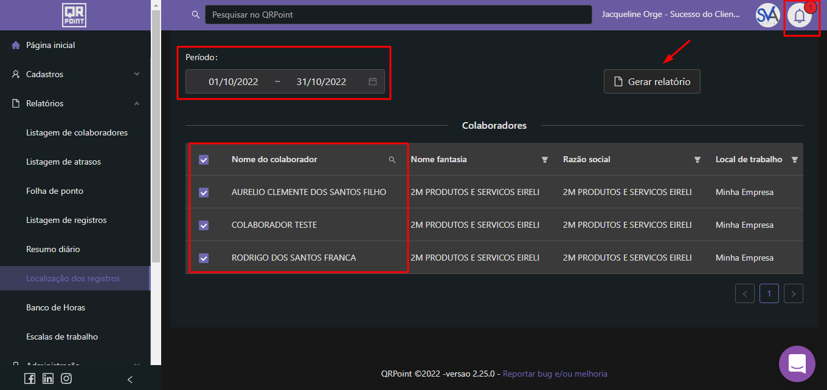Open the chat support bubble

coord(797,363)
